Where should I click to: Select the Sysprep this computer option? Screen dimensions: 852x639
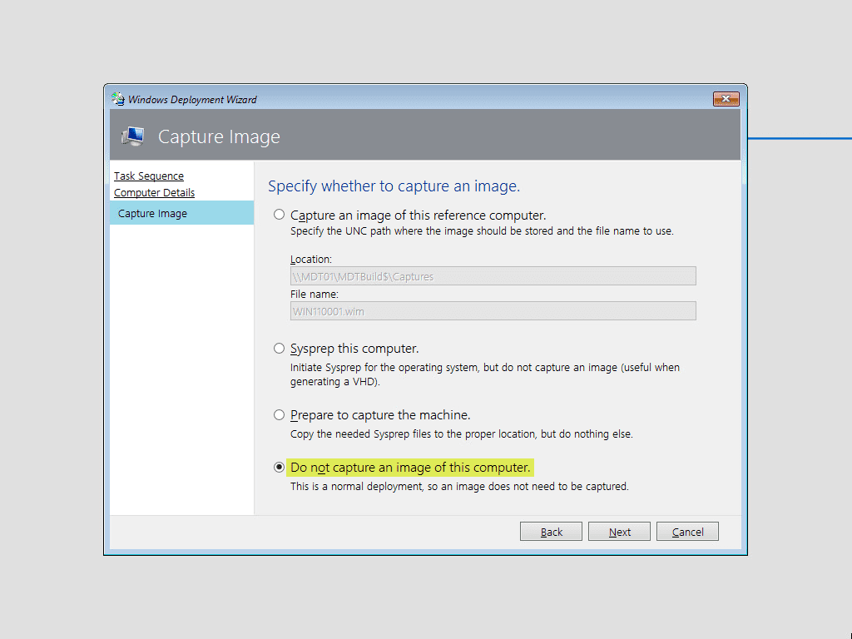(x=279, y=349)
